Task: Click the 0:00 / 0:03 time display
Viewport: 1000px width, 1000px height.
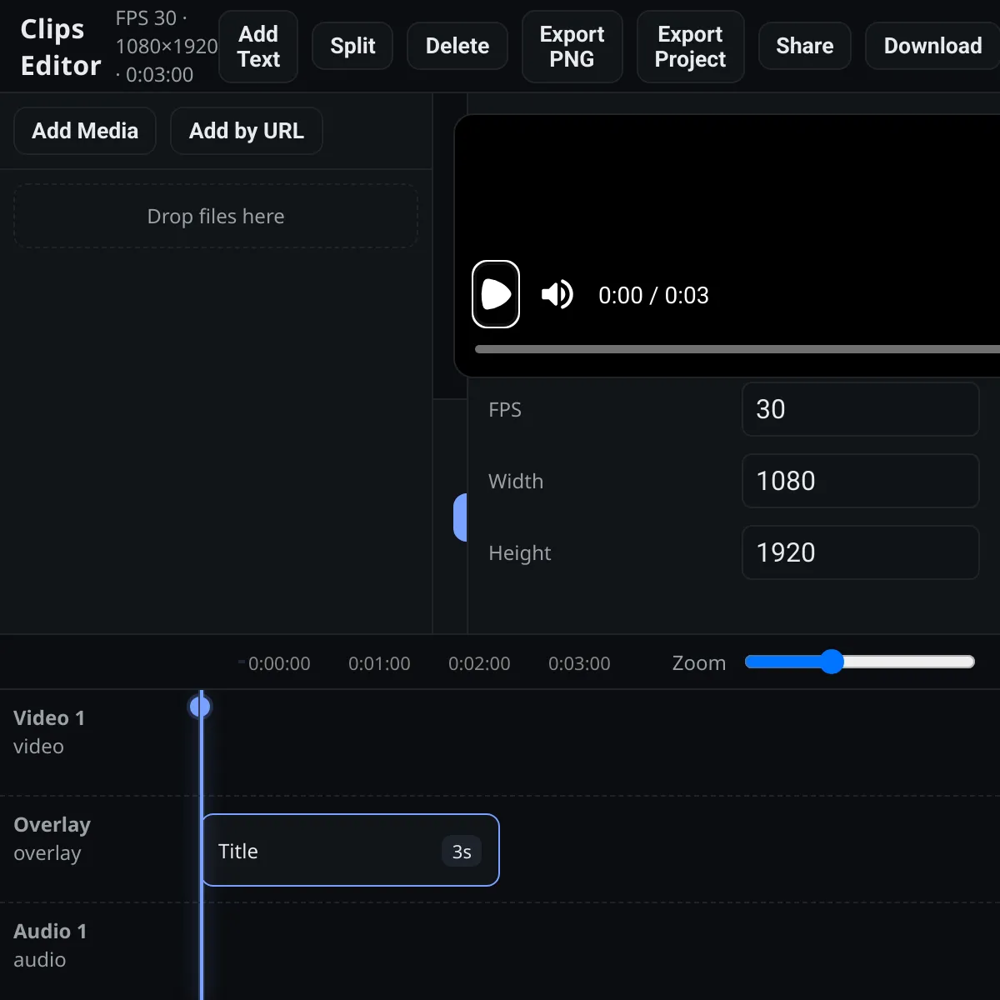Action: pyautogui.click(x=653, y=295)
